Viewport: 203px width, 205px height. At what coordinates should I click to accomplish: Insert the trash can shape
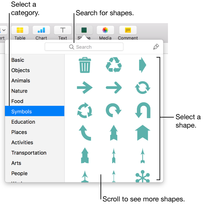pos(85,65)
